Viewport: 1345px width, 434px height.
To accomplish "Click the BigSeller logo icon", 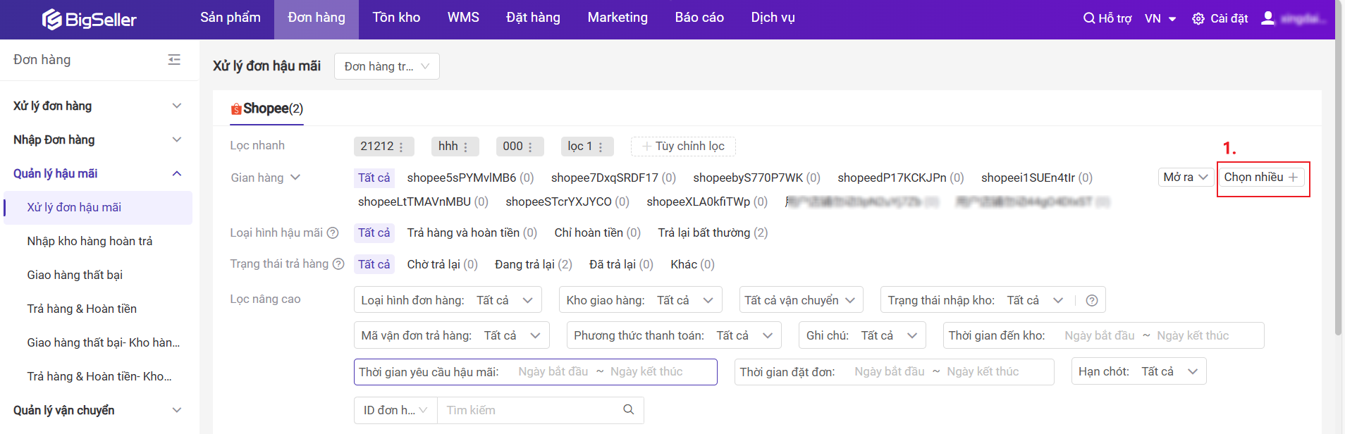I will tap(51, 20).
